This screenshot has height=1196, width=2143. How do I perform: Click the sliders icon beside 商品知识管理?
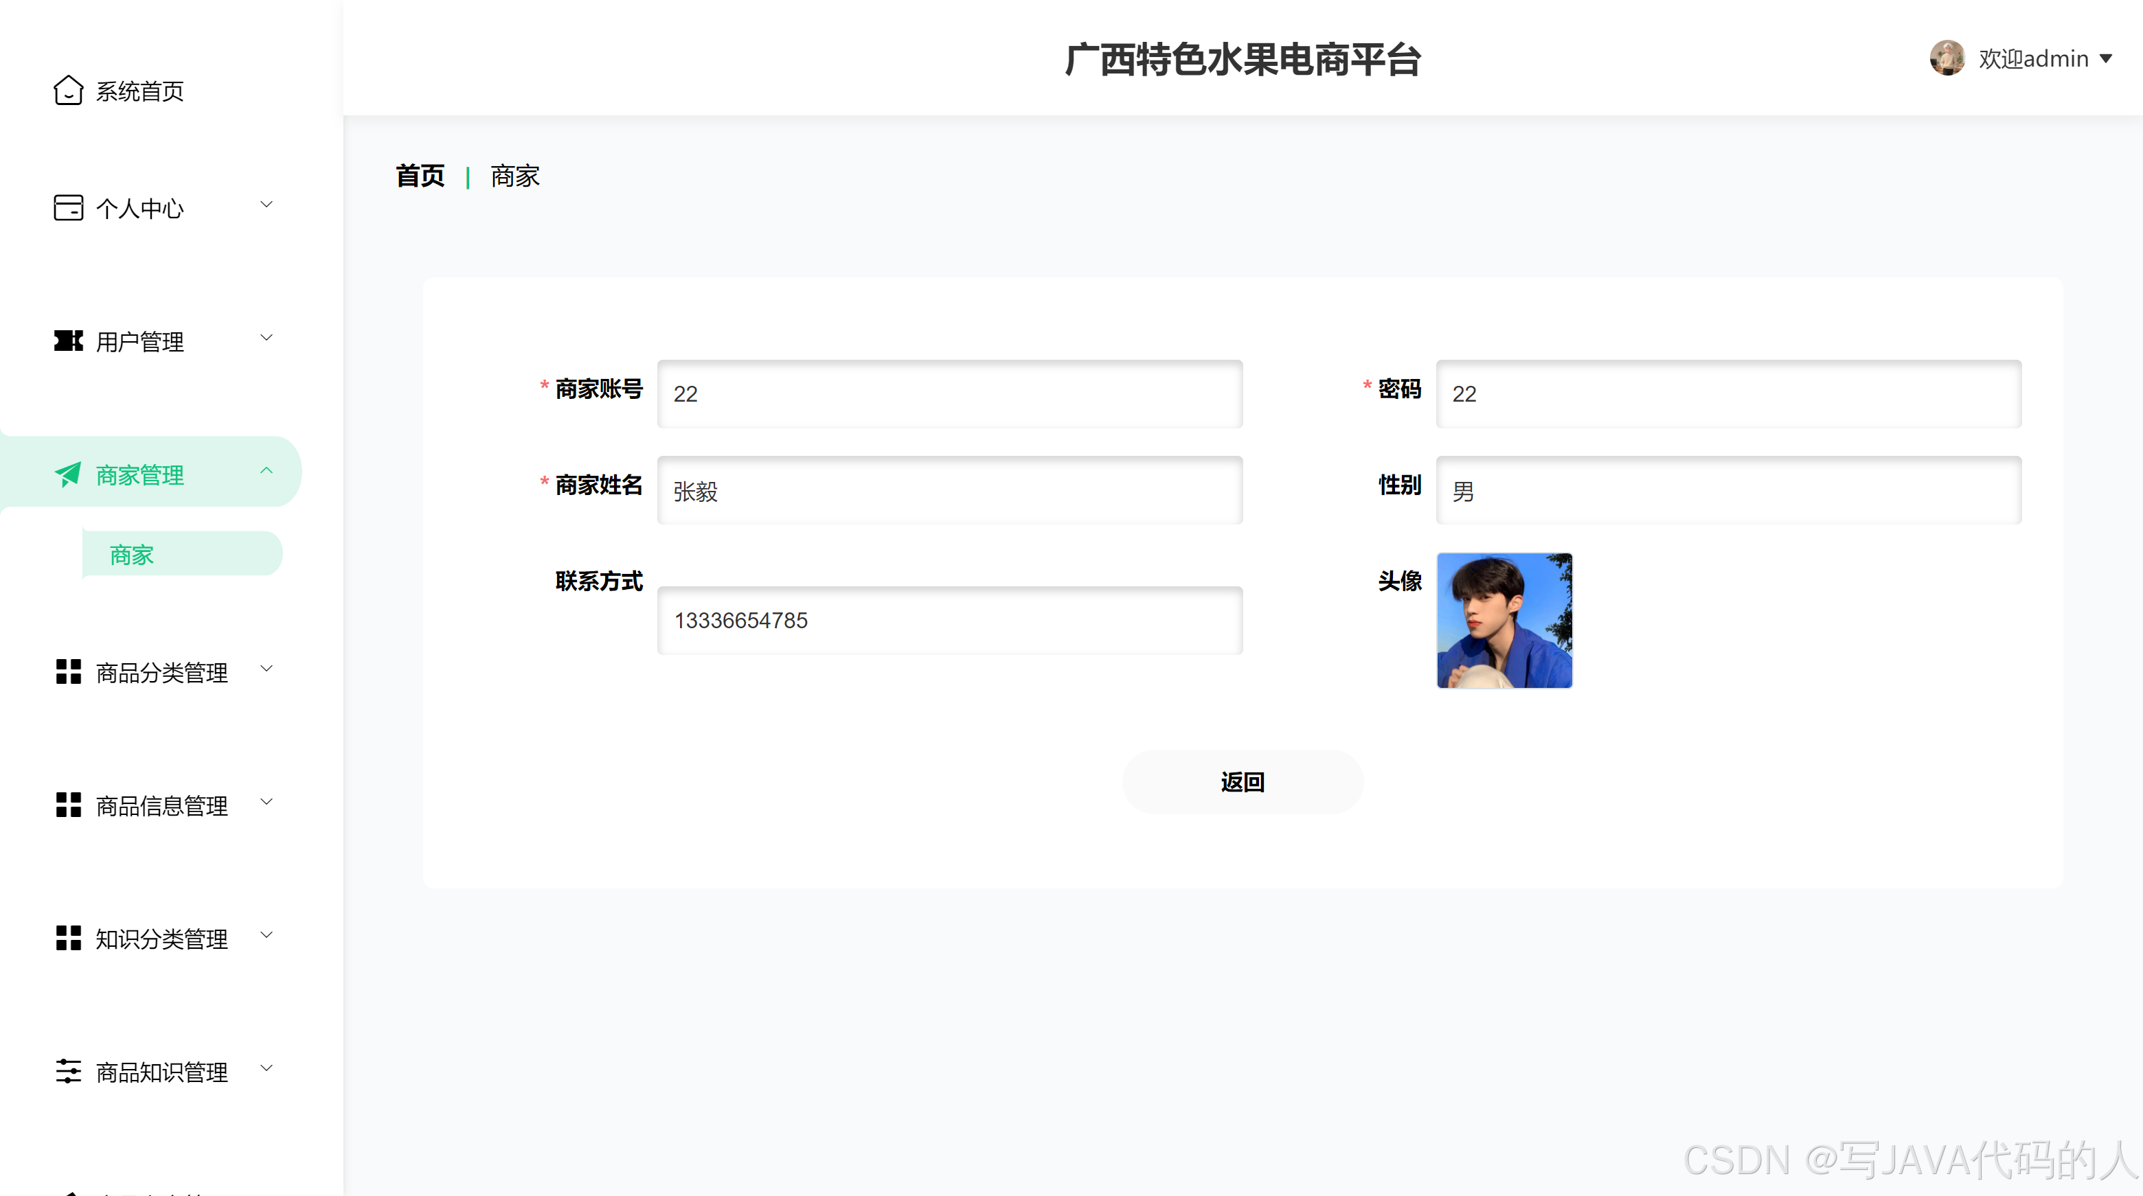(68, 1071)
